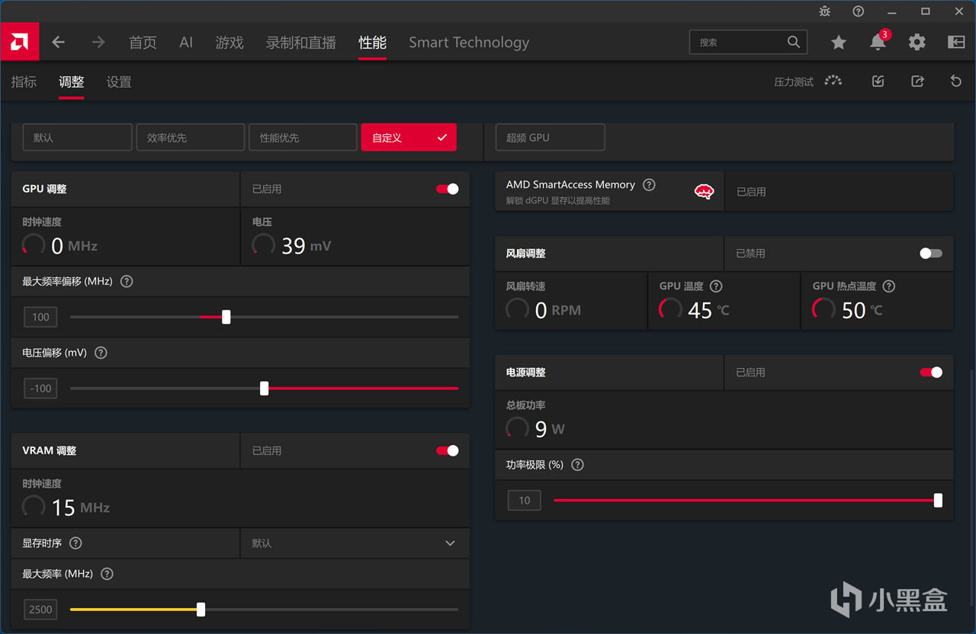Choose the 性能优先 preset

(x=303, y=137)
